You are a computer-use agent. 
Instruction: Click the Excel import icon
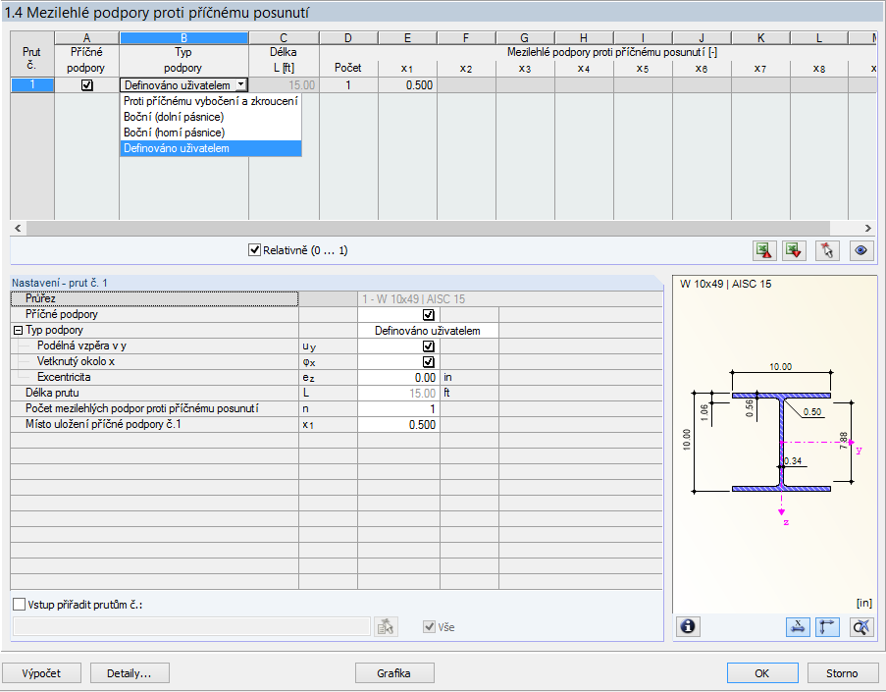tap(794, 250)
